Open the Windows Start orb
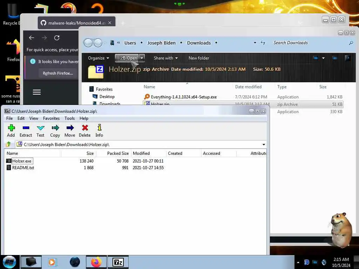The image size is (359, 269). click(9, 262)
